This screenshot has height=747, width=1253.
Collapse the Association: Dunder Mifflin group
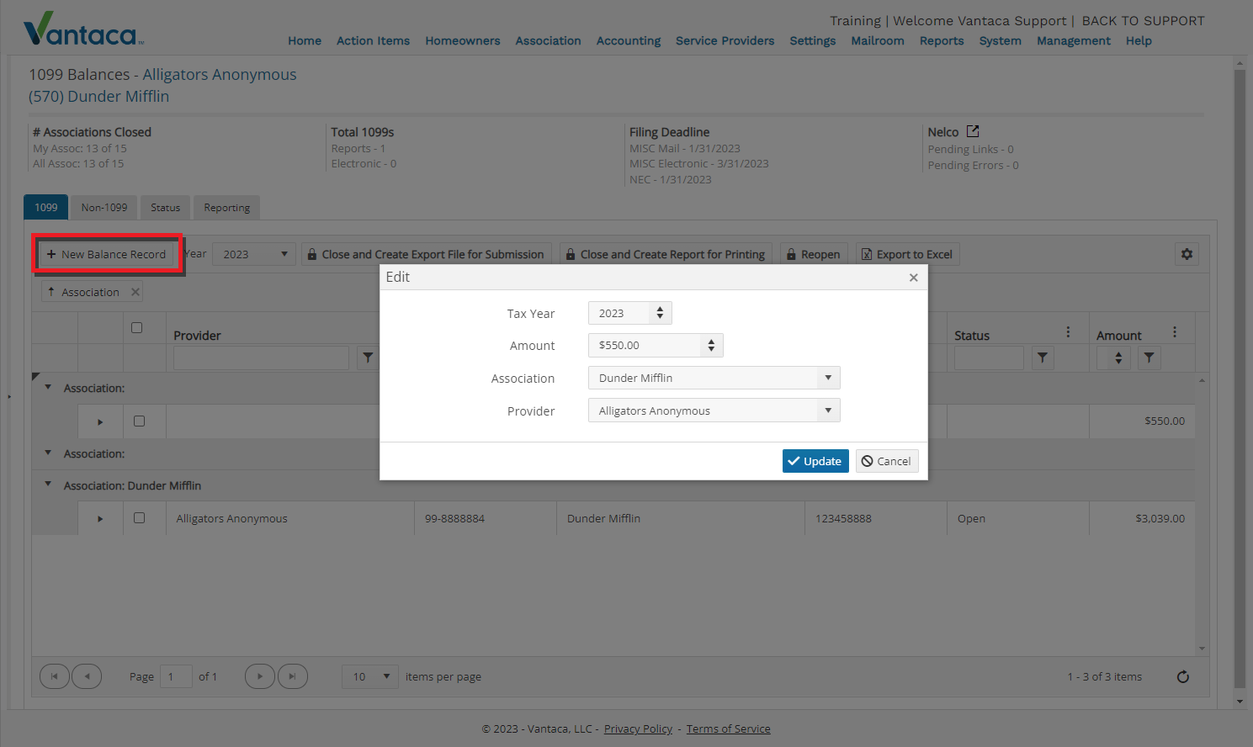[x=48, y=485]
